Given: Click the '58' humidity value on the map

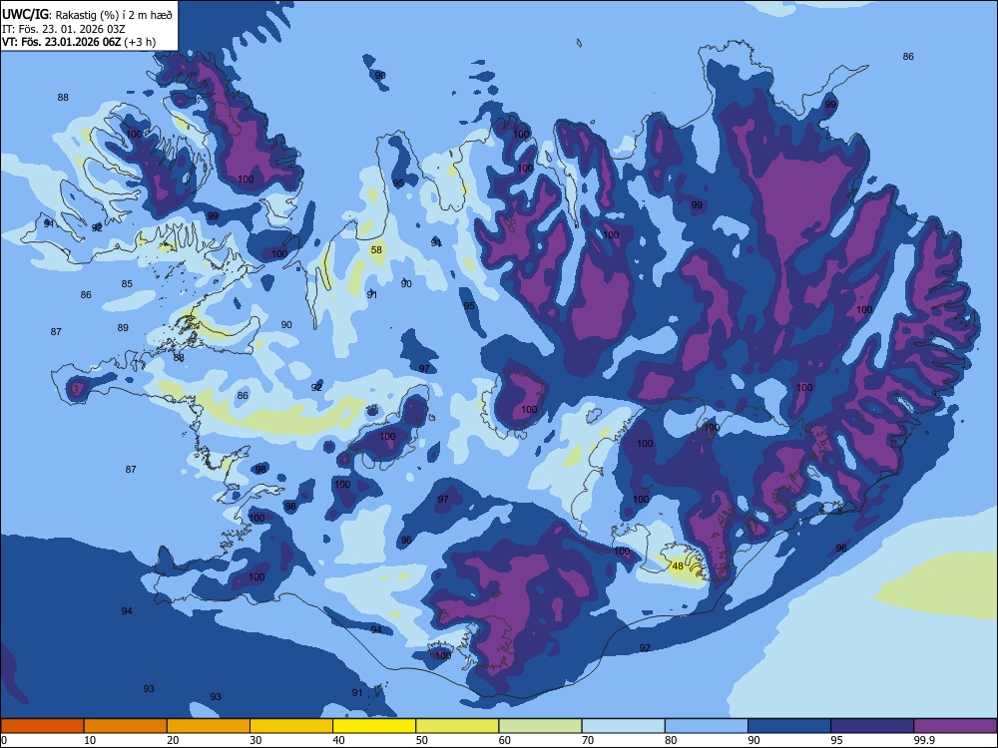Looking at the screenshot, I should pos(377,250).
